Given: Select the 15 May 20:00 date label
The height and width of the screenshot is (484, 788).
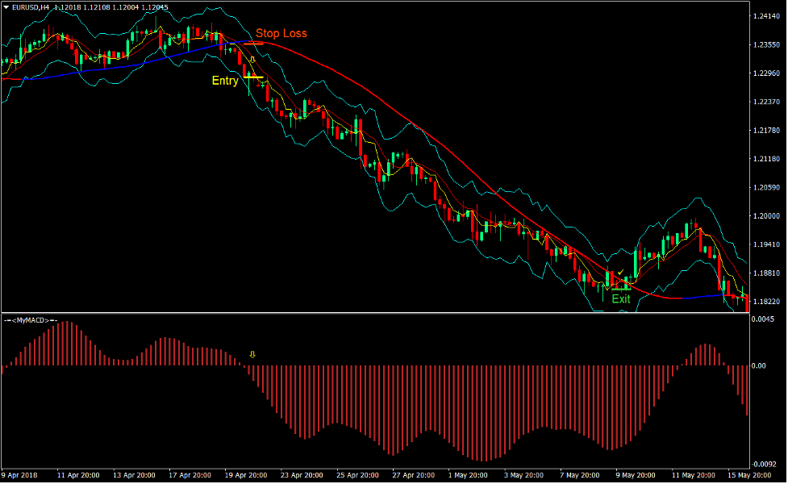Looking at the screenshot, I should [752, 475].
